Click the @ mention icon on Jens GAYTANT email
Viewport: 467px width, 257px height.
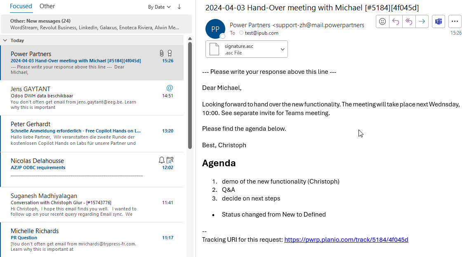pos(170,88)
